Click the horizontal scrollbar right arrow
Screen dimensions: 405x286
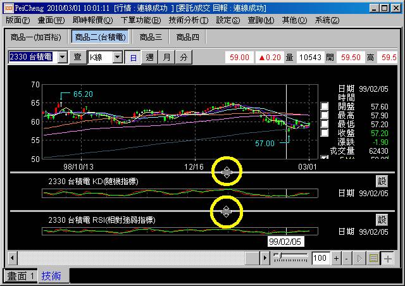(x=266, y=258)
